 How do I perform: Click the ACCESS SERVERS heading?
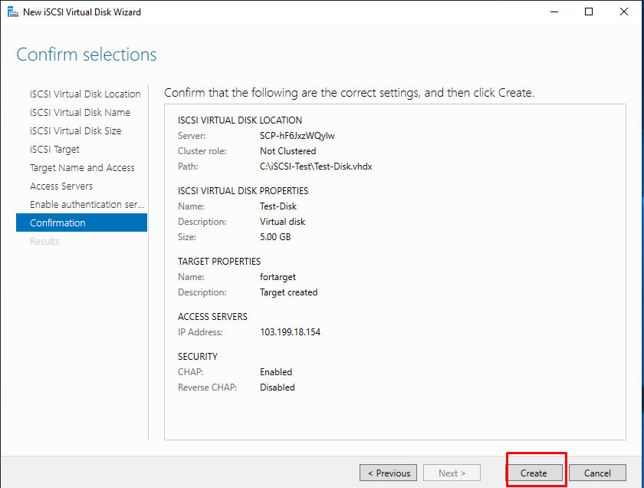point(212,317)
